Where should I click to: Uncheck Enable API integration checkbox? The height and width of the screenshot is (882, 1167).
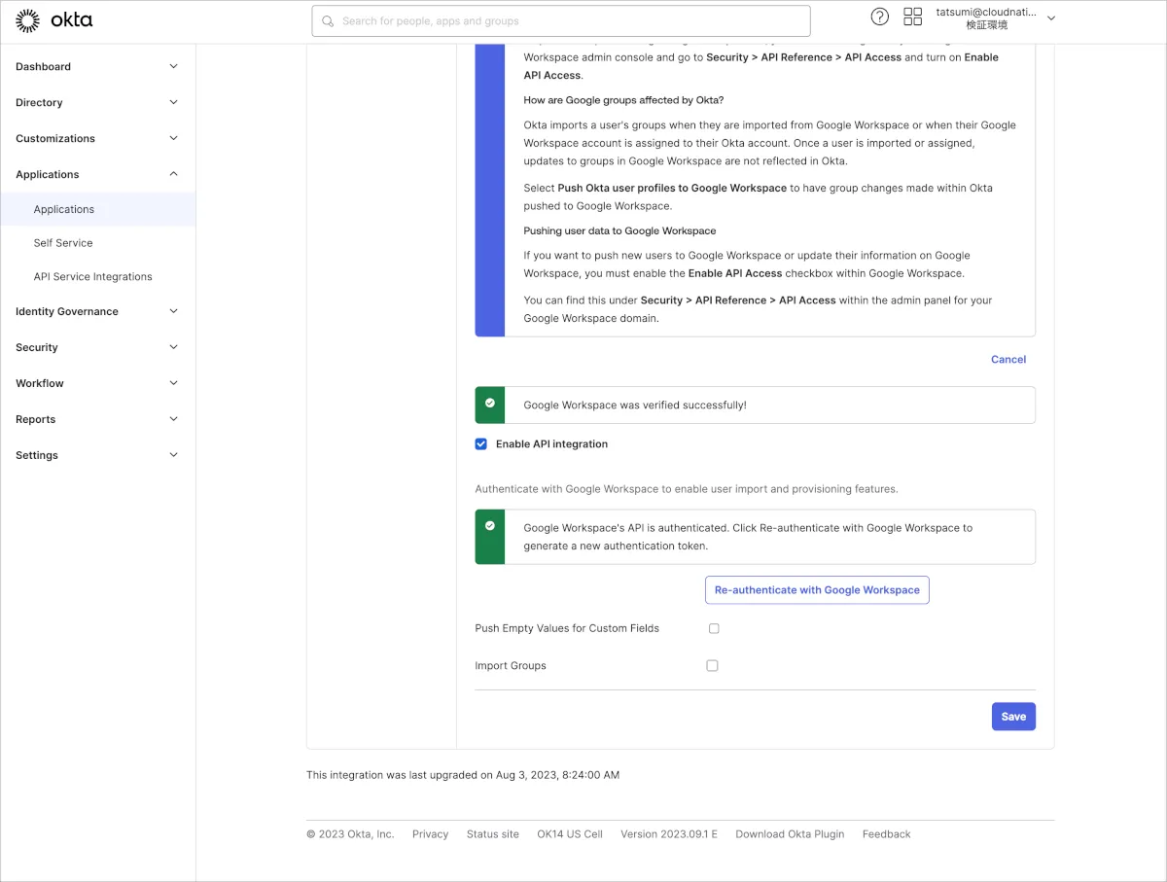click(x=480, y=444)
